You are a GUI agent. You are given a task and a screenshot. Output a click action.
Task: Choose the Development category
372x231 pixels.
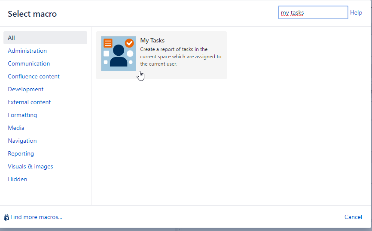click(x=25, y=89)
